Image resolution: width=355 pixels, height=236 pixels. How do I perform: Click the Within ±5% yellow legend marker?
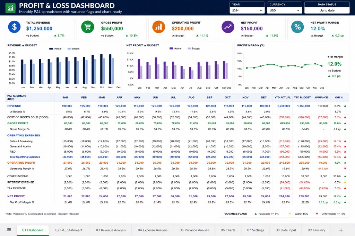pos(290,214)
